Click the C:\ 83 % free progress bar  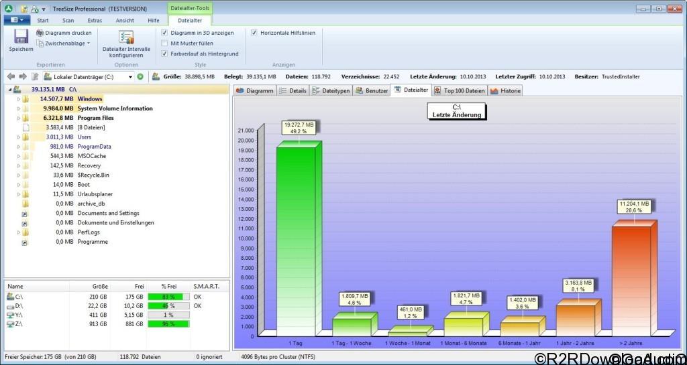[168, 297]
